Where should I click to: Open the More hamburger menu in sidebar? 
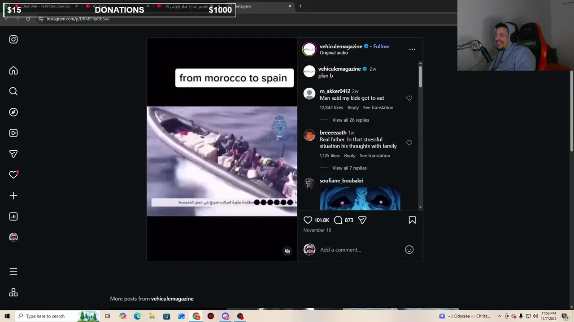(13, 271)
